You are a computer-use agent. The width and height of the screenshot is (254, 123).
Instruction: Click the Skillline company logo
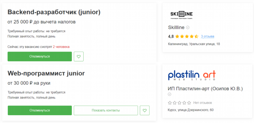tap(182, 15)
